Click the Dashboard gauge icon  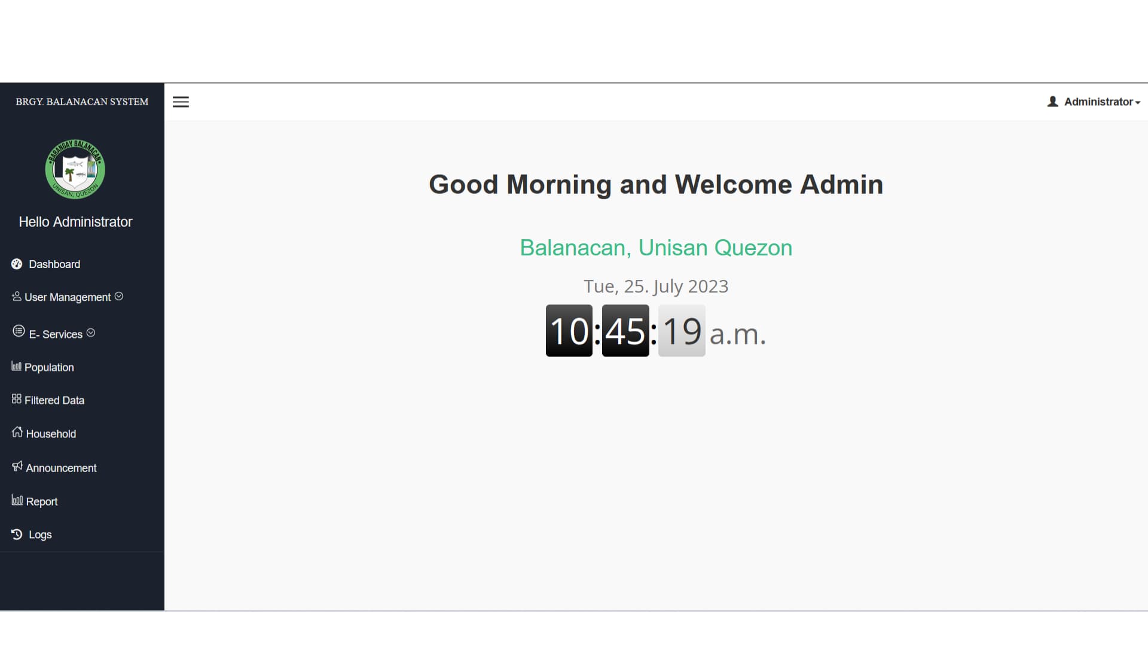point(17,264)
